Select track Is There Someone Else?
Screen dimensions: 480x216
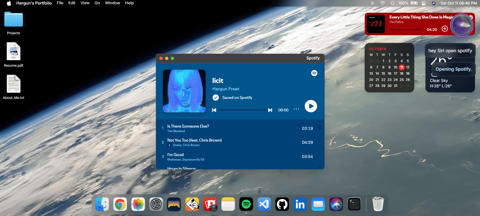188,126
